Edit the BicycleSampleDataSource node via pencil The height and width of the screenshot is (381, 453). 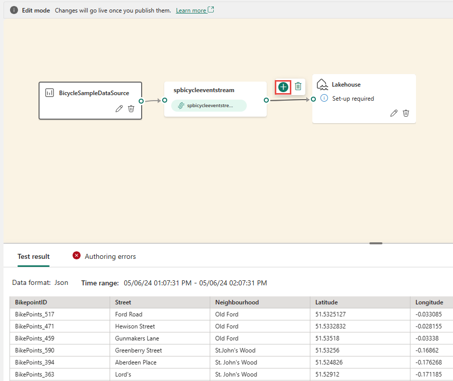(x=119, y=109)
